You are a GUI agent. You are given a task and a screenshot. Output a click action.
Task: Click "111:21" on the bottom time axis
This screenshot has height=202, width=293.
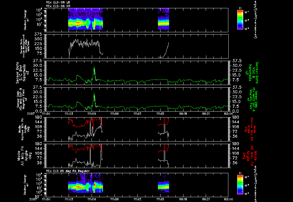coord(206,199)
